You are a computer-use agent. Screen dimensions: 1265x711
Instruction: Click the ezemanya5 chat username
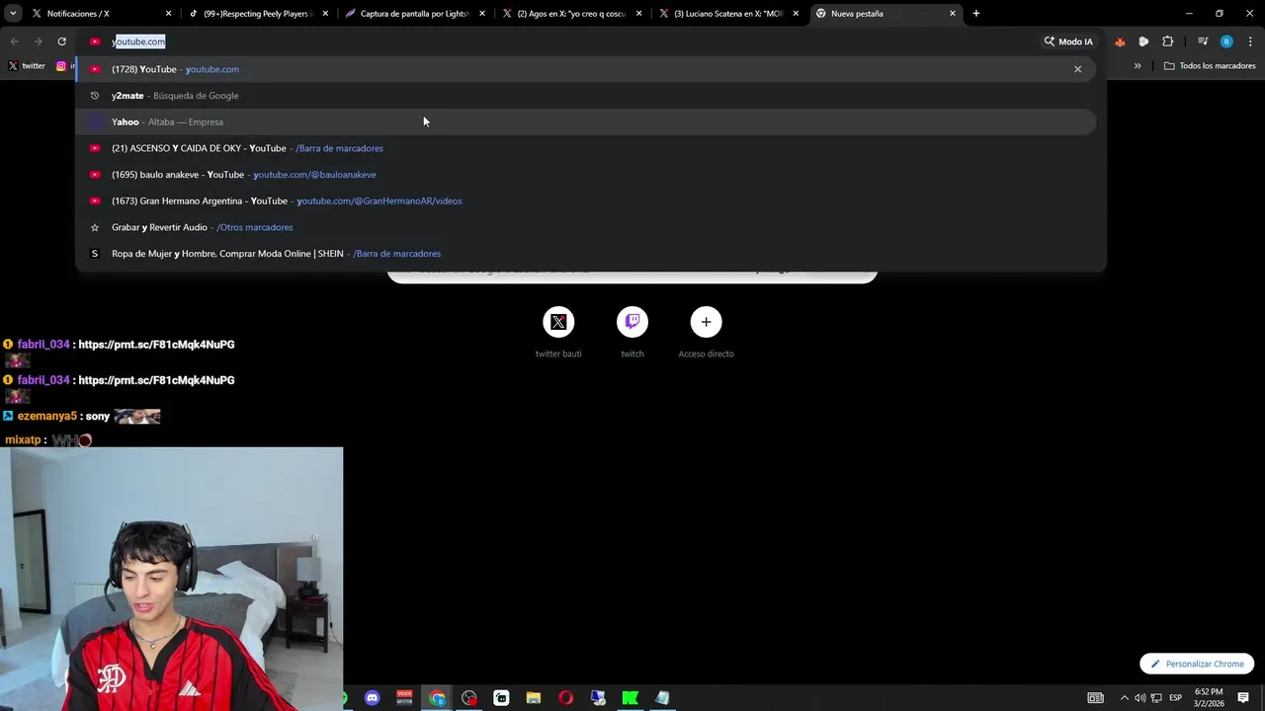tap(46, 417)
